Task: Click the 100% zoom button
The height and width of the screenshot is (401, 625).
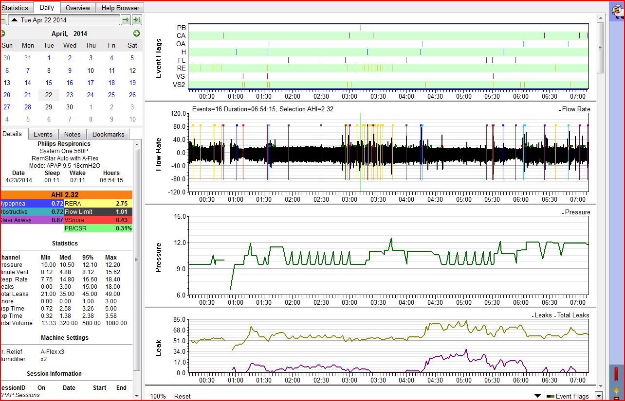Action: click(158, 396)
